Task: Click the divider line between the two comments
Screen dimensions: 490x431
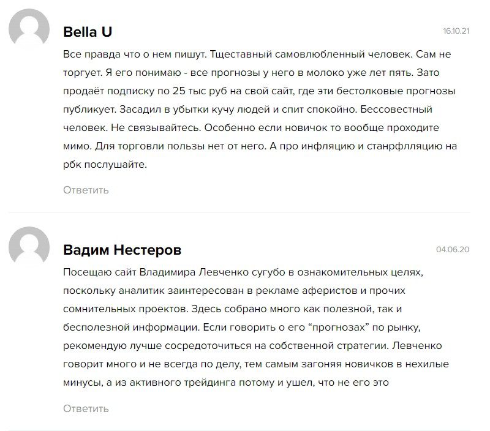Action: point(239,212)
